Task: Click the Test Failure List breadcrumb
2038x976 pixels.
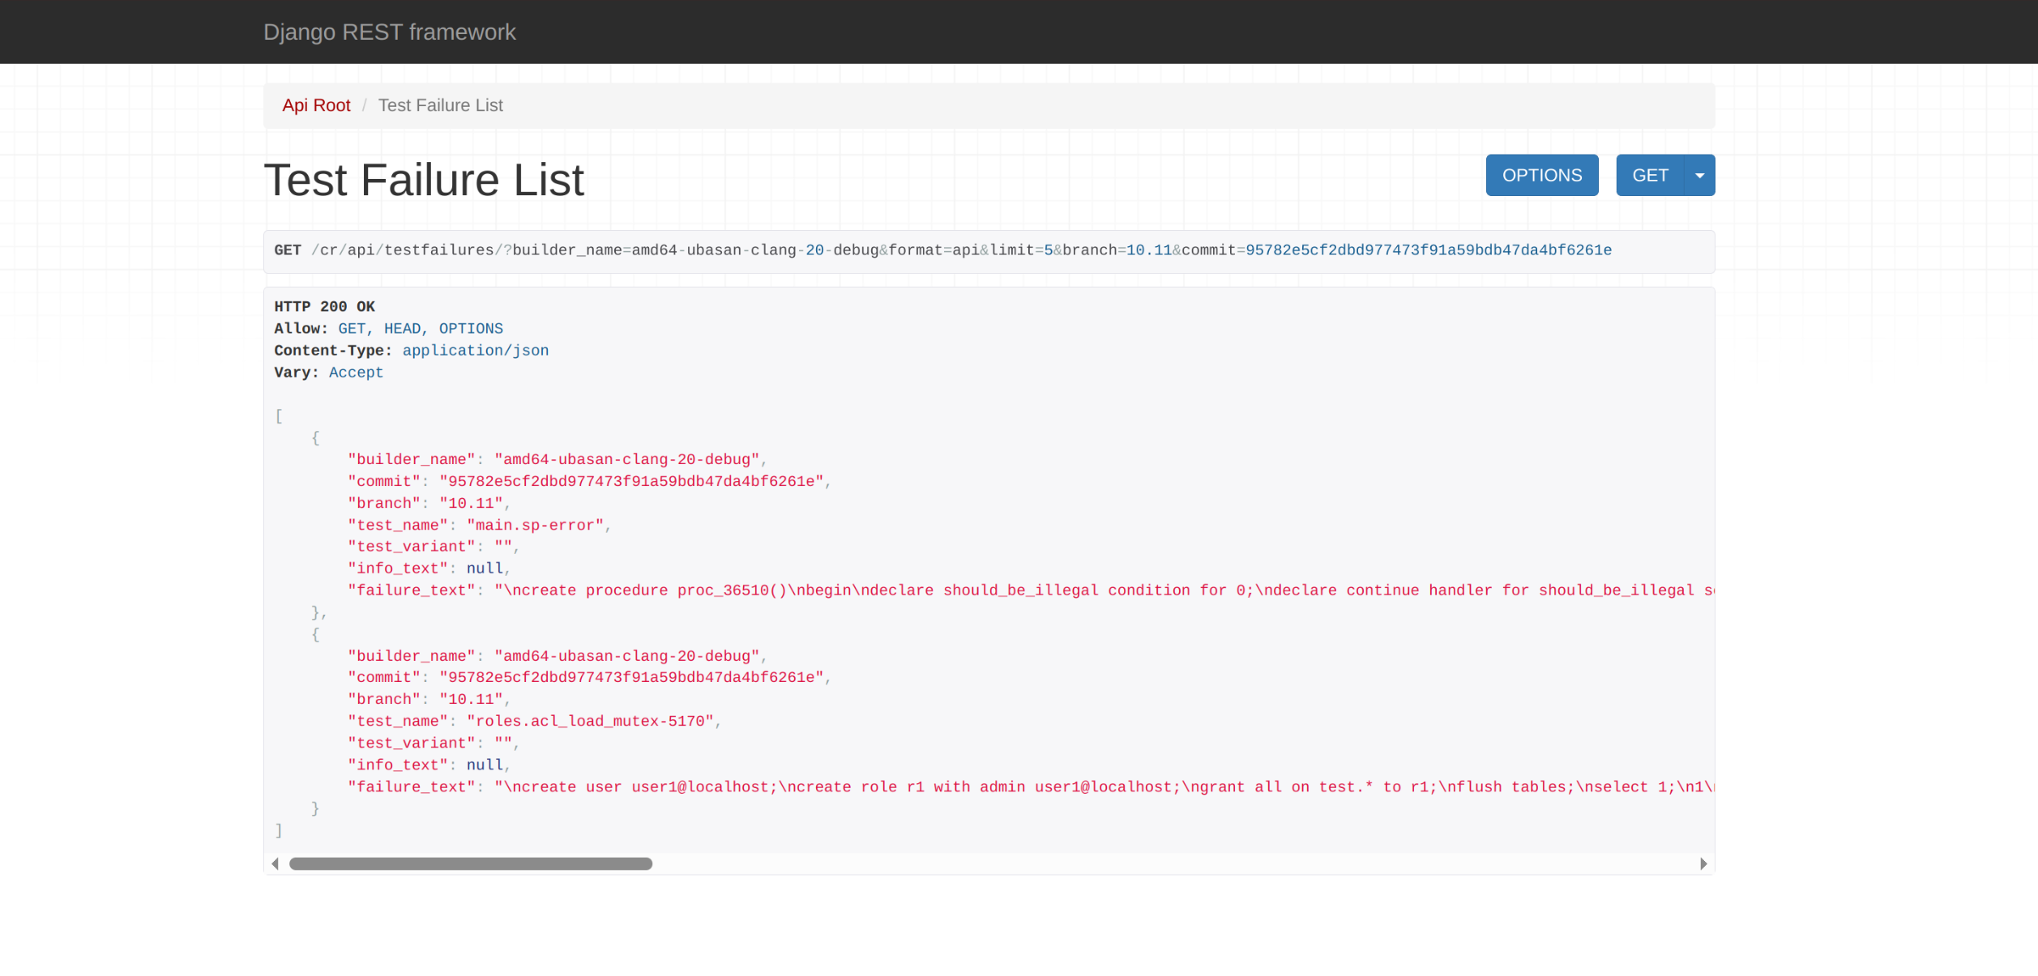Action: (x=440, y=105)
